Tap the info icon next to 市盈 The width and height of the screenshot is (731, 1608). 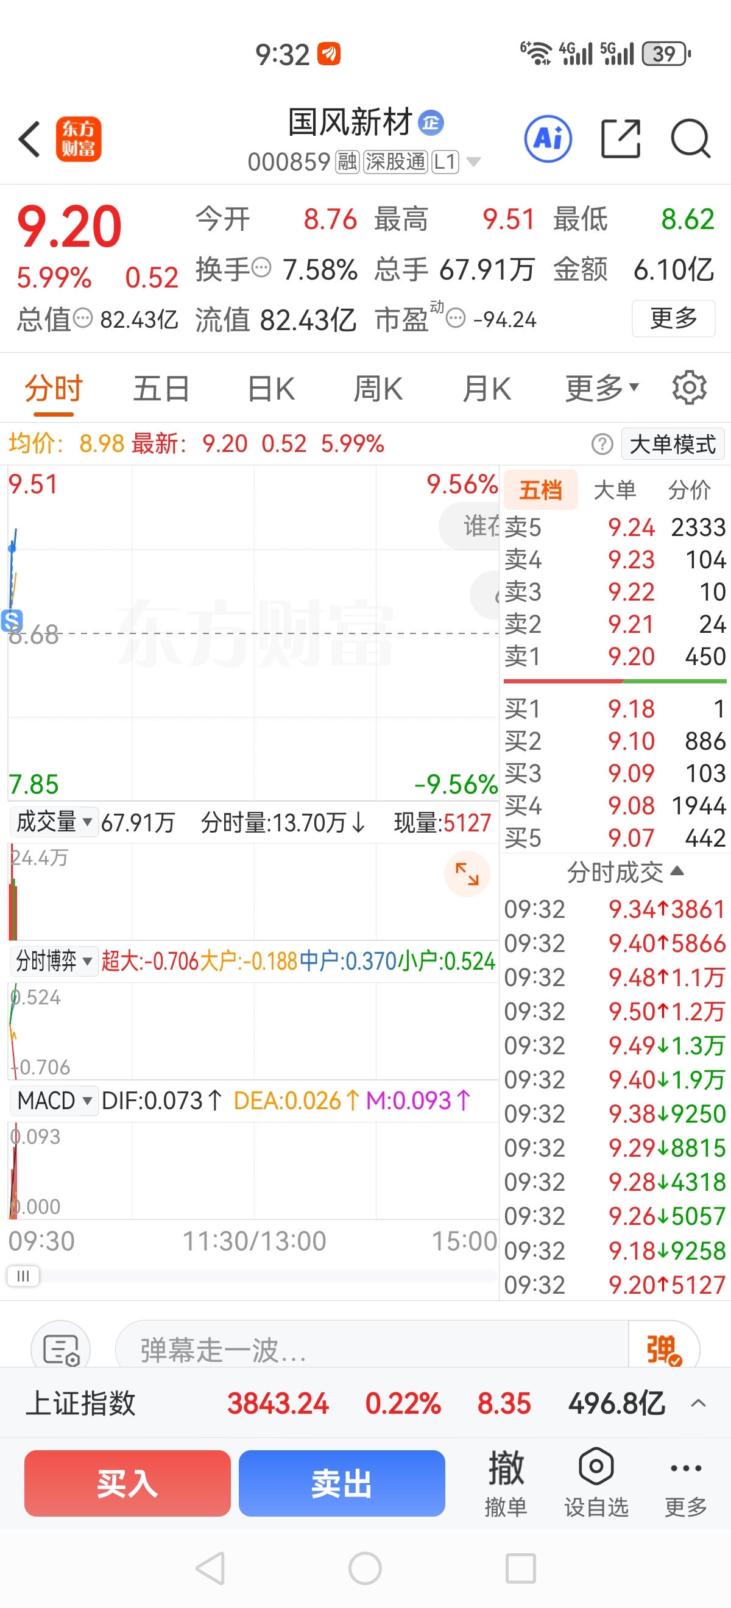point(456,319)
